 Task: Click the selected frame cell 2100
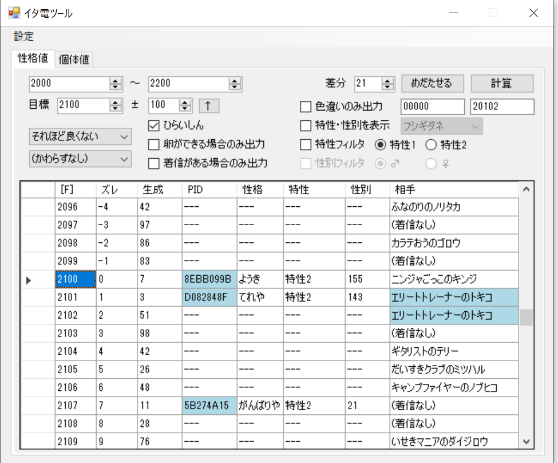click(76, 279)
